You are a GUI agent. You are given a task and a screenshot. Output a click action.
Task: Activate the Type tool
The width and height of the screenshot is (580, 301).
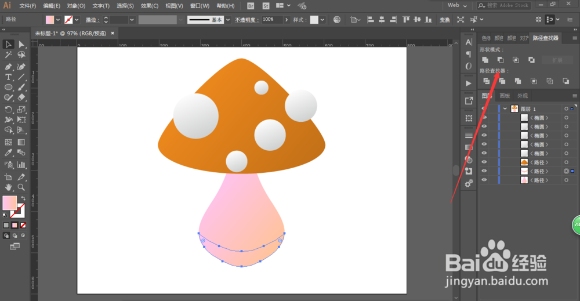coord(8,77)
